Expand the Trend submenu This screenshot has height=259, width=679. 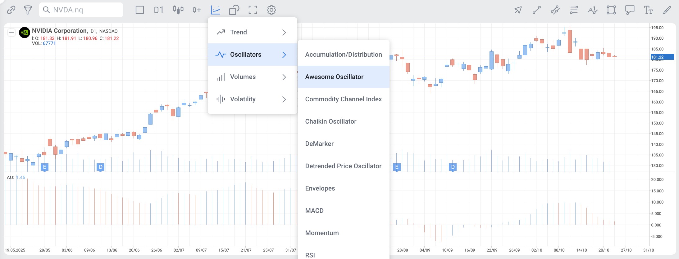pyautogui.click(x=252, y=32)
